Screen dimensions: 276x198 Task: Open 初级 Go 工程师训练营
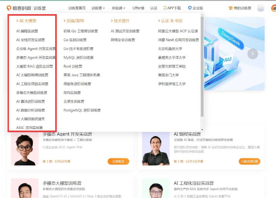click(x=81, y=31)
